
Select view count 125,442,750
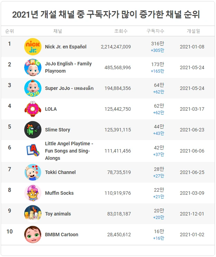pos(118,109)
